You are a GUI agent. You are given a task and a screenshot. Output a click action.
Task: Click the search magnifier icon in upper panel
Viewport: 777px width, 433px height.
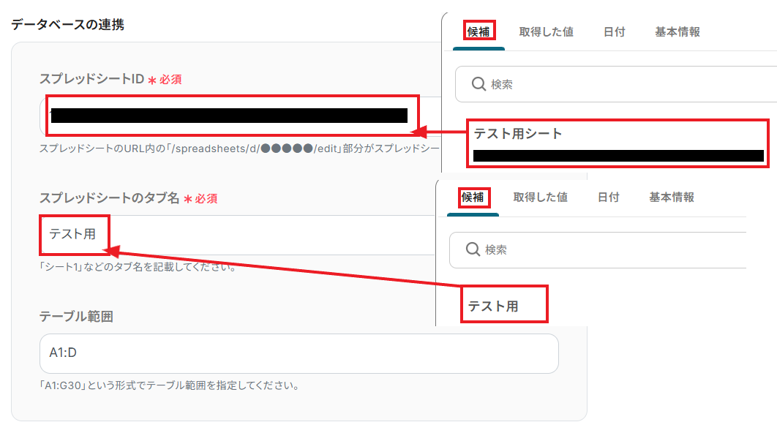(478, 84)
